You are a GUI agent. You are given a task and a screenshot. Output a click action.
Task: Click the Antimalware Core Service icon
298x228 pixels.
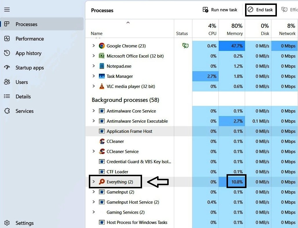click(x=102, y=111)
